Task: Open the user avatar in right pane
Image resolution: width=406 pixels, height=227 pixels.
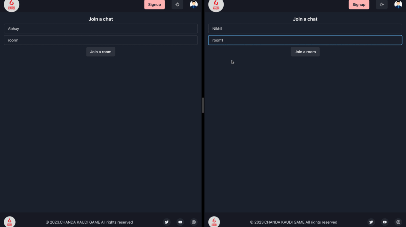Action: pos(398,4)
